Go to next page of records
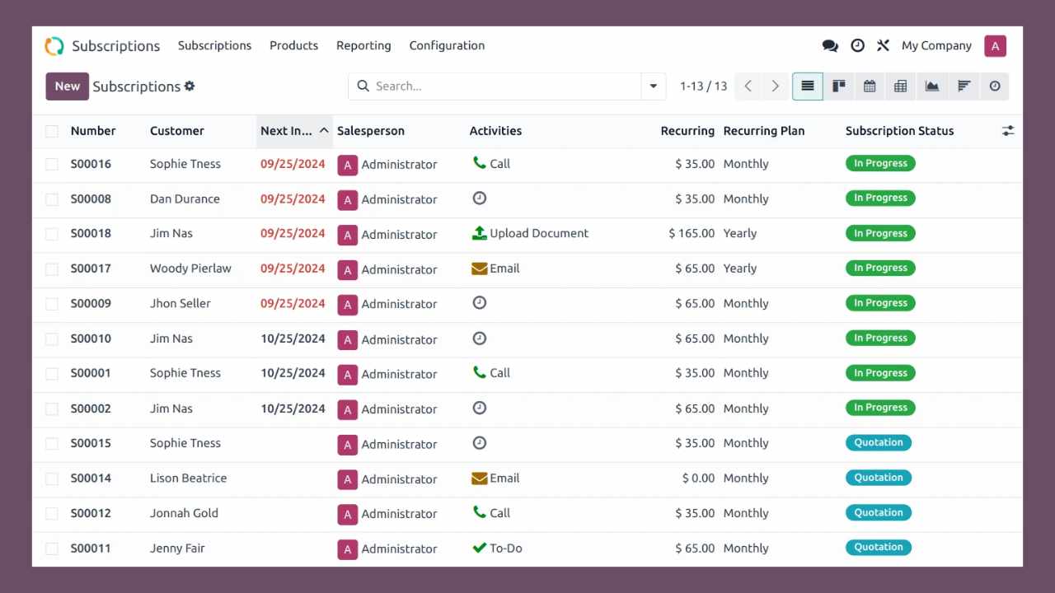Screen dimensions: 1055x593 [775, 86]
